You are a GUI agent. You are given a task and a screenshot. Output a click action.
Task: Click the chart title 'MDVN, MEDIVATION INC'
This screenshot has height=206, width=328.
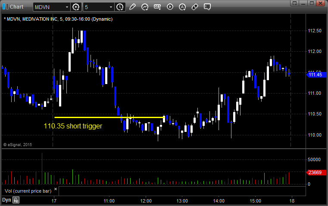coord(32,19)
